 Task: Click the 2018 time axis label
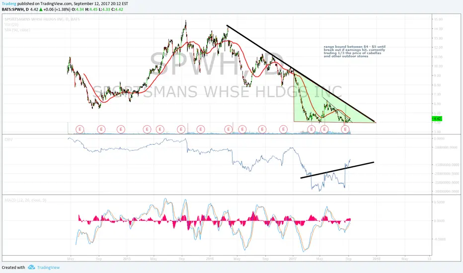click(377, 259)
